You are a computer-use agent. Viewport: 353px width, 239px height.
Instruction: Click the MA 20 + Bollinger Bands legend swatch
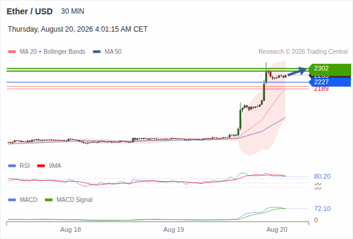[x=12, y=52]
